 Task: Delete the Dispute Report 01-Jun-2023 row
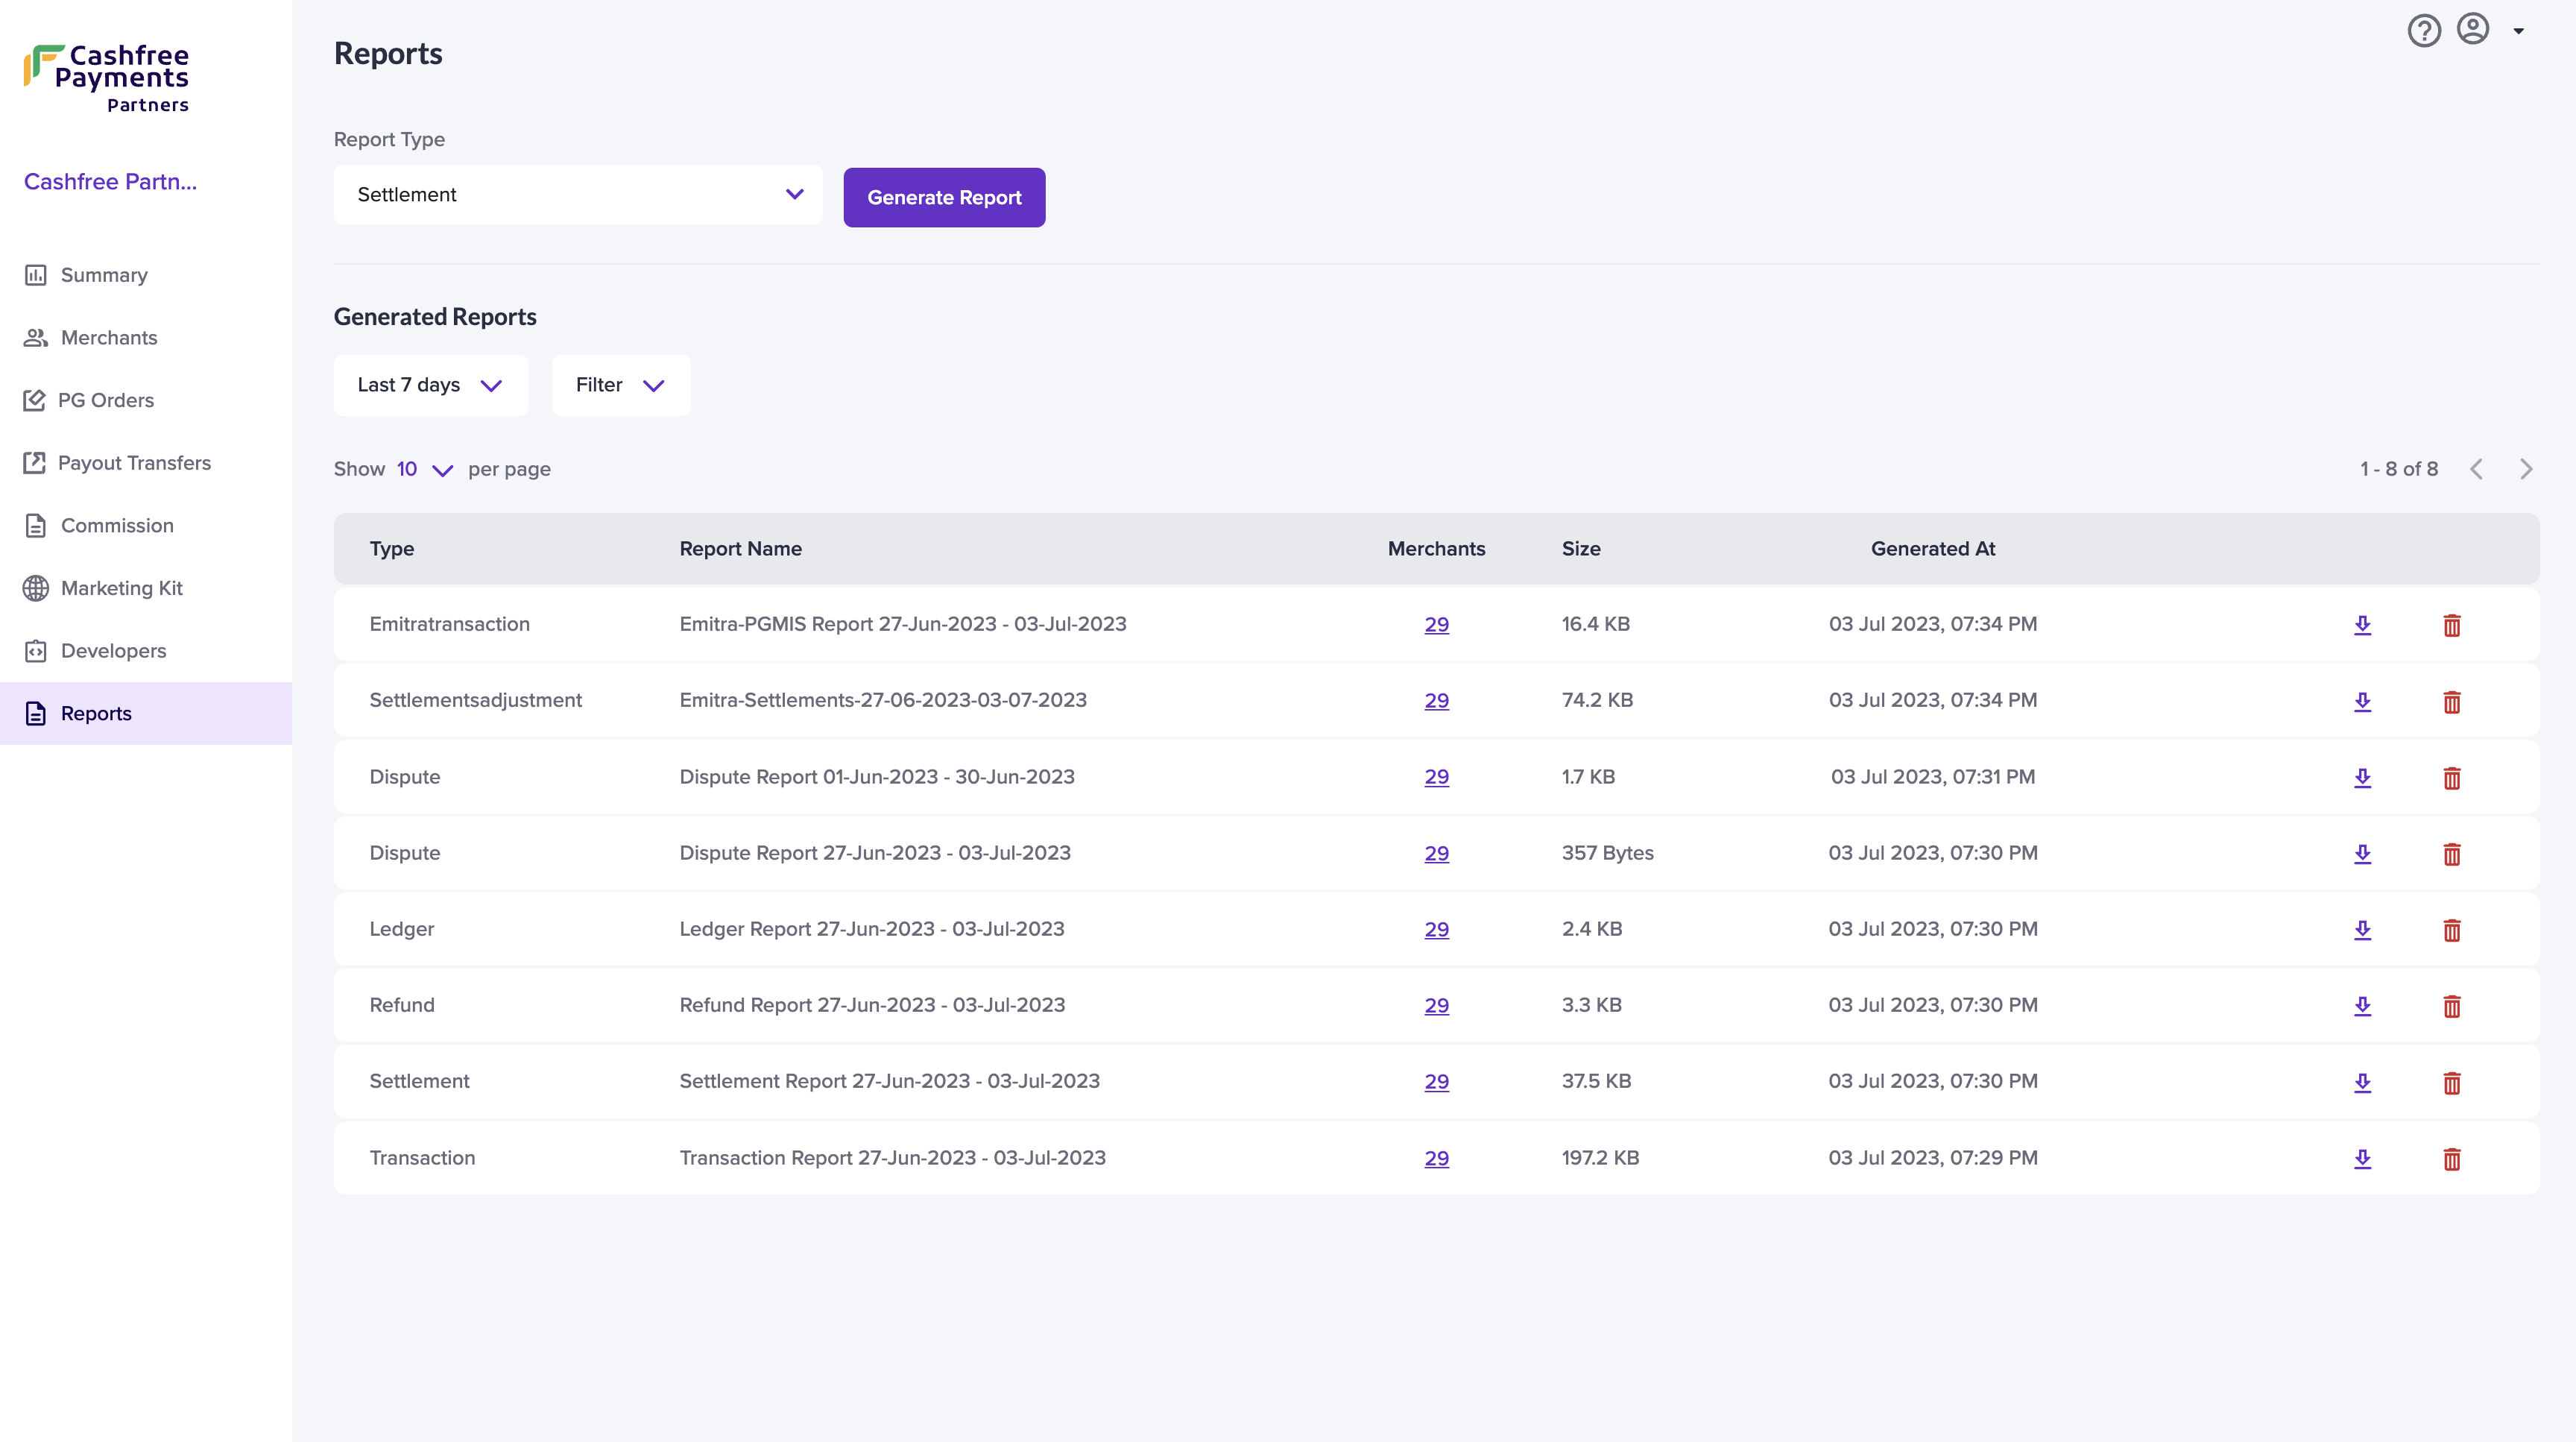pyautogui.click(x=2451, y=778)
